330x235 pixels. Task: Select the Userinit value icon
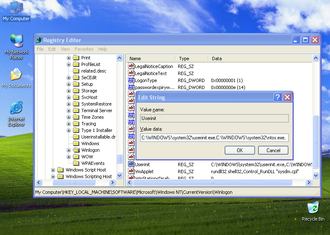tap(131, 164)
